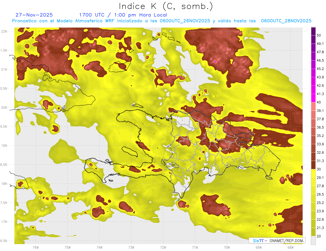
Task: Click the color bar value "30"
Action: tap(319, 169)
